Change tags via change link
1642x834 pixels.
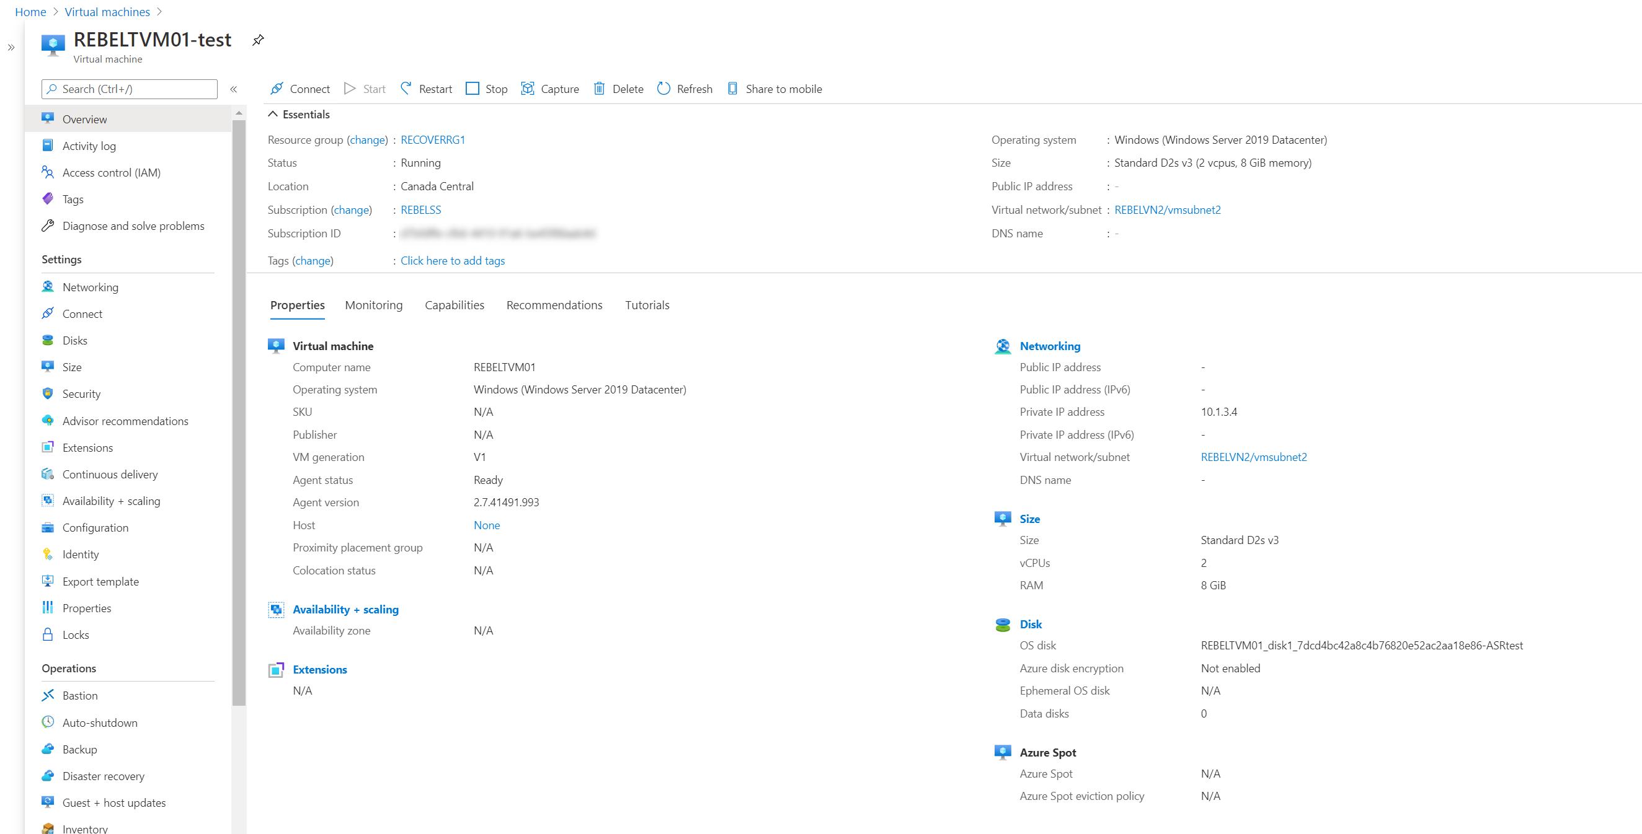(x=313, y=261)
